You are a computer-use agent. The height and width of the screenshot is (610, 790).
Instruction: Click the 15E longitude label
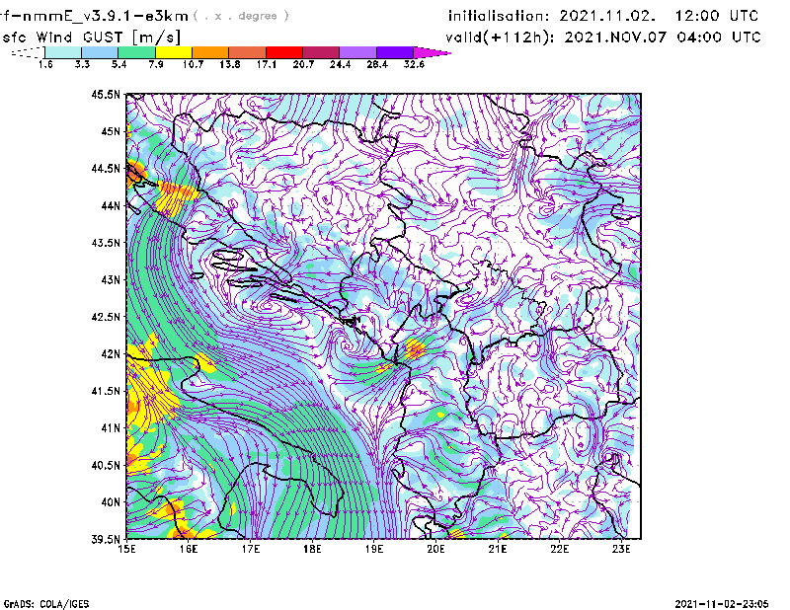126,549
